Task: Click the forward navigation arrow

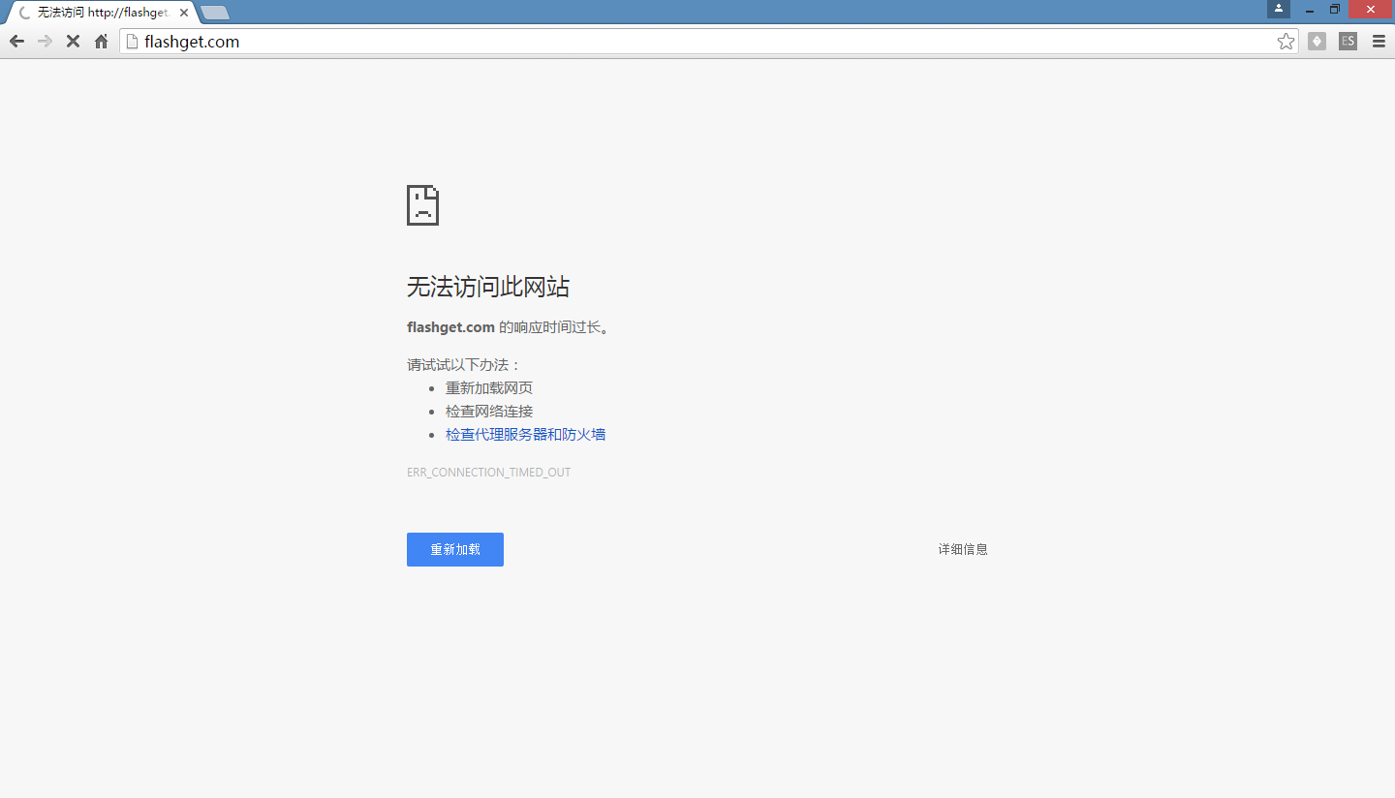Action: coord(45,42)
